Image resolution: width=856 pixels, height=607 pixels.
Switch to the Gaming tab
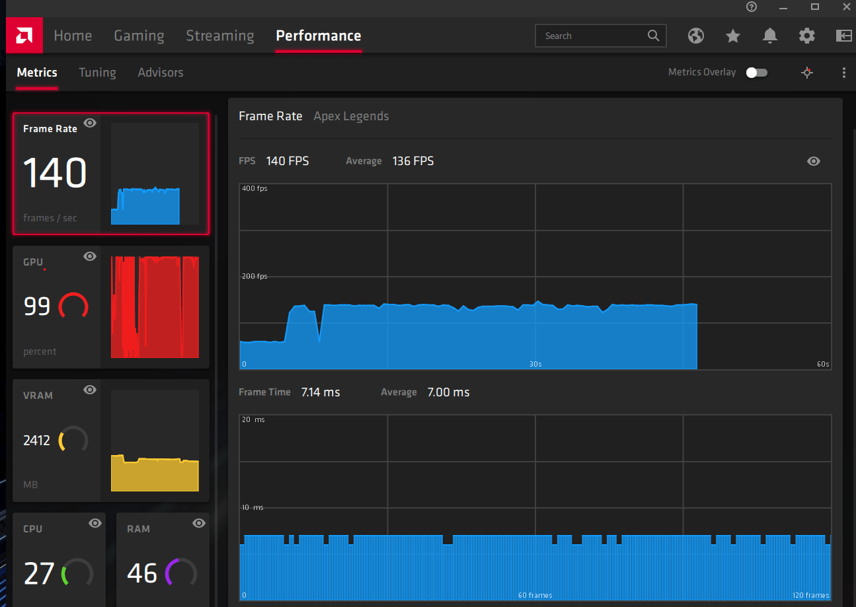(139, 36)
